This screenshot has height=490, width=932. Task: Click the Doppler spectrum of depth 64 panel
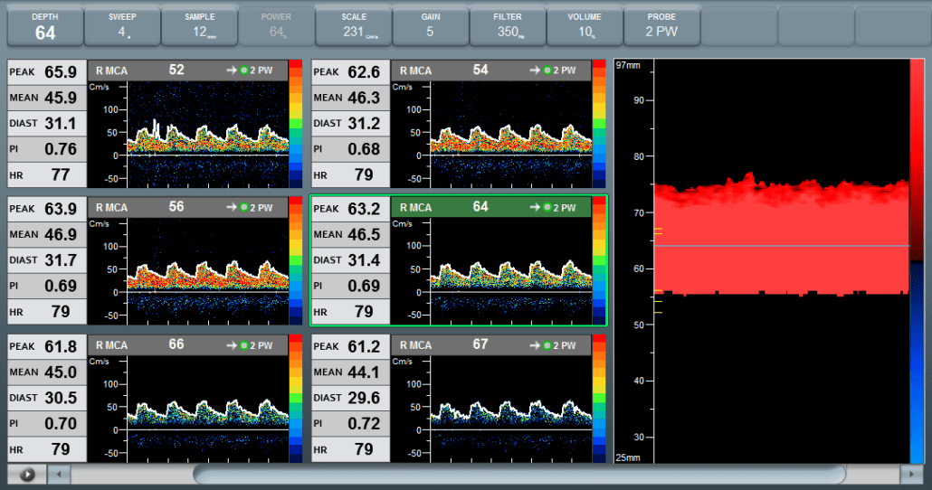[511, 271]
